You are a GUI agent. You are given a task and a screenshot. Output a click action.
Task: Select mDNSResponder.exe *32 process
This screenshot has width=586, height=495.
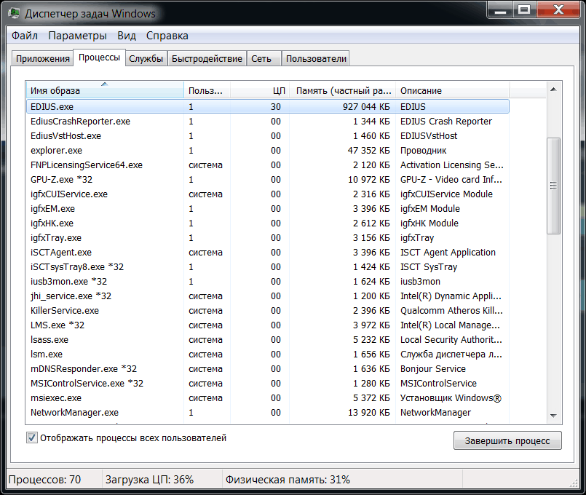pyautogui.click(x=268, y=369)
